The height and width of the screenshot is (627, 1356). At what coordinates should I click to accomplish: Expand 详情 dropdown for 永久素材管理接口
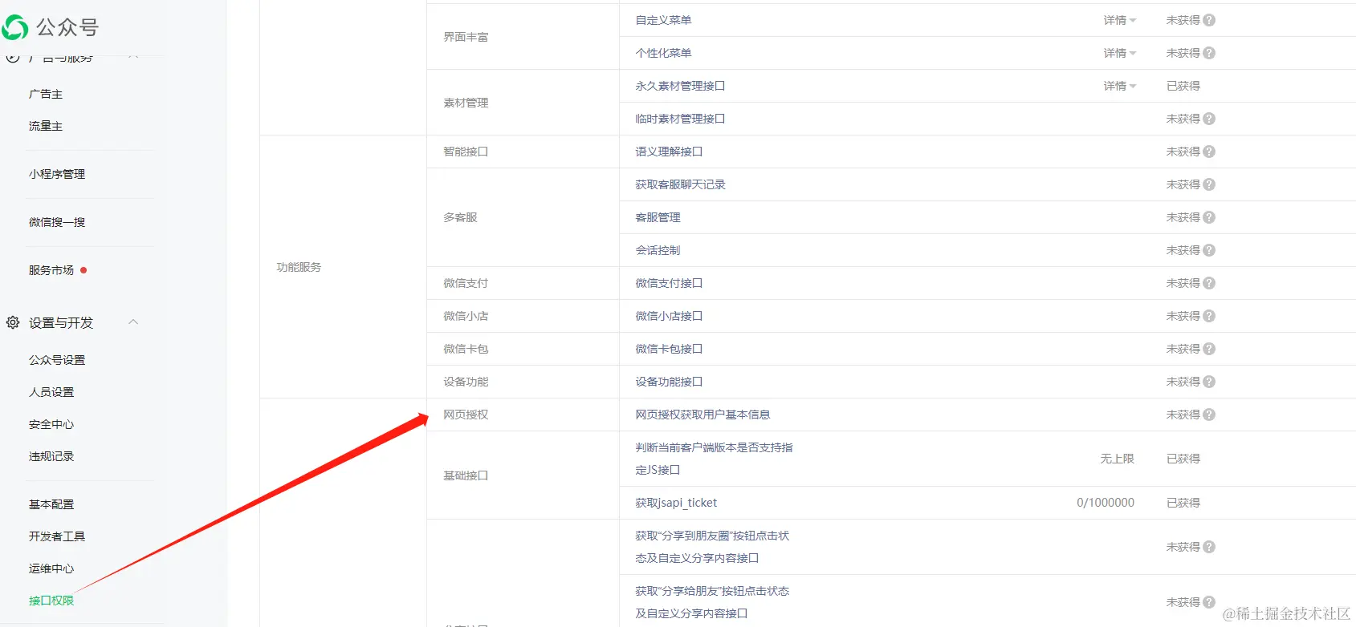click(x=1119, y=86)
